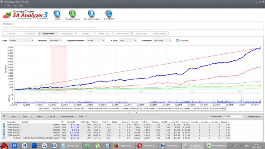Open the File menu
The image size is (265, 149).
pyautogui.click(x=8, y=6)
